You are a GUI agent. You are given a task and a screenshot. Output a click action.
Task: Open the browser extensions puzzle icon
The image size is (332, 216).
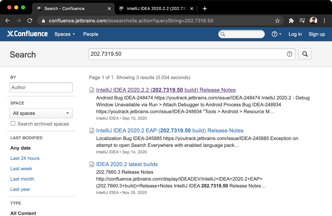click(x=291, y=21)
